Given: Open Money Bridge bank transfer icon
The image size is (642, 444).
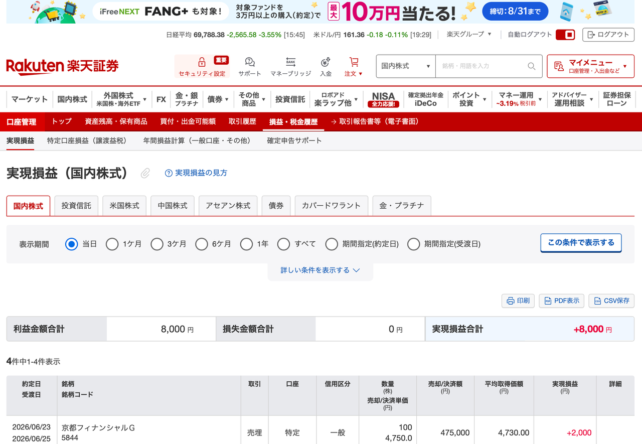Looking at the screenshot, I should tap(290, 62).
